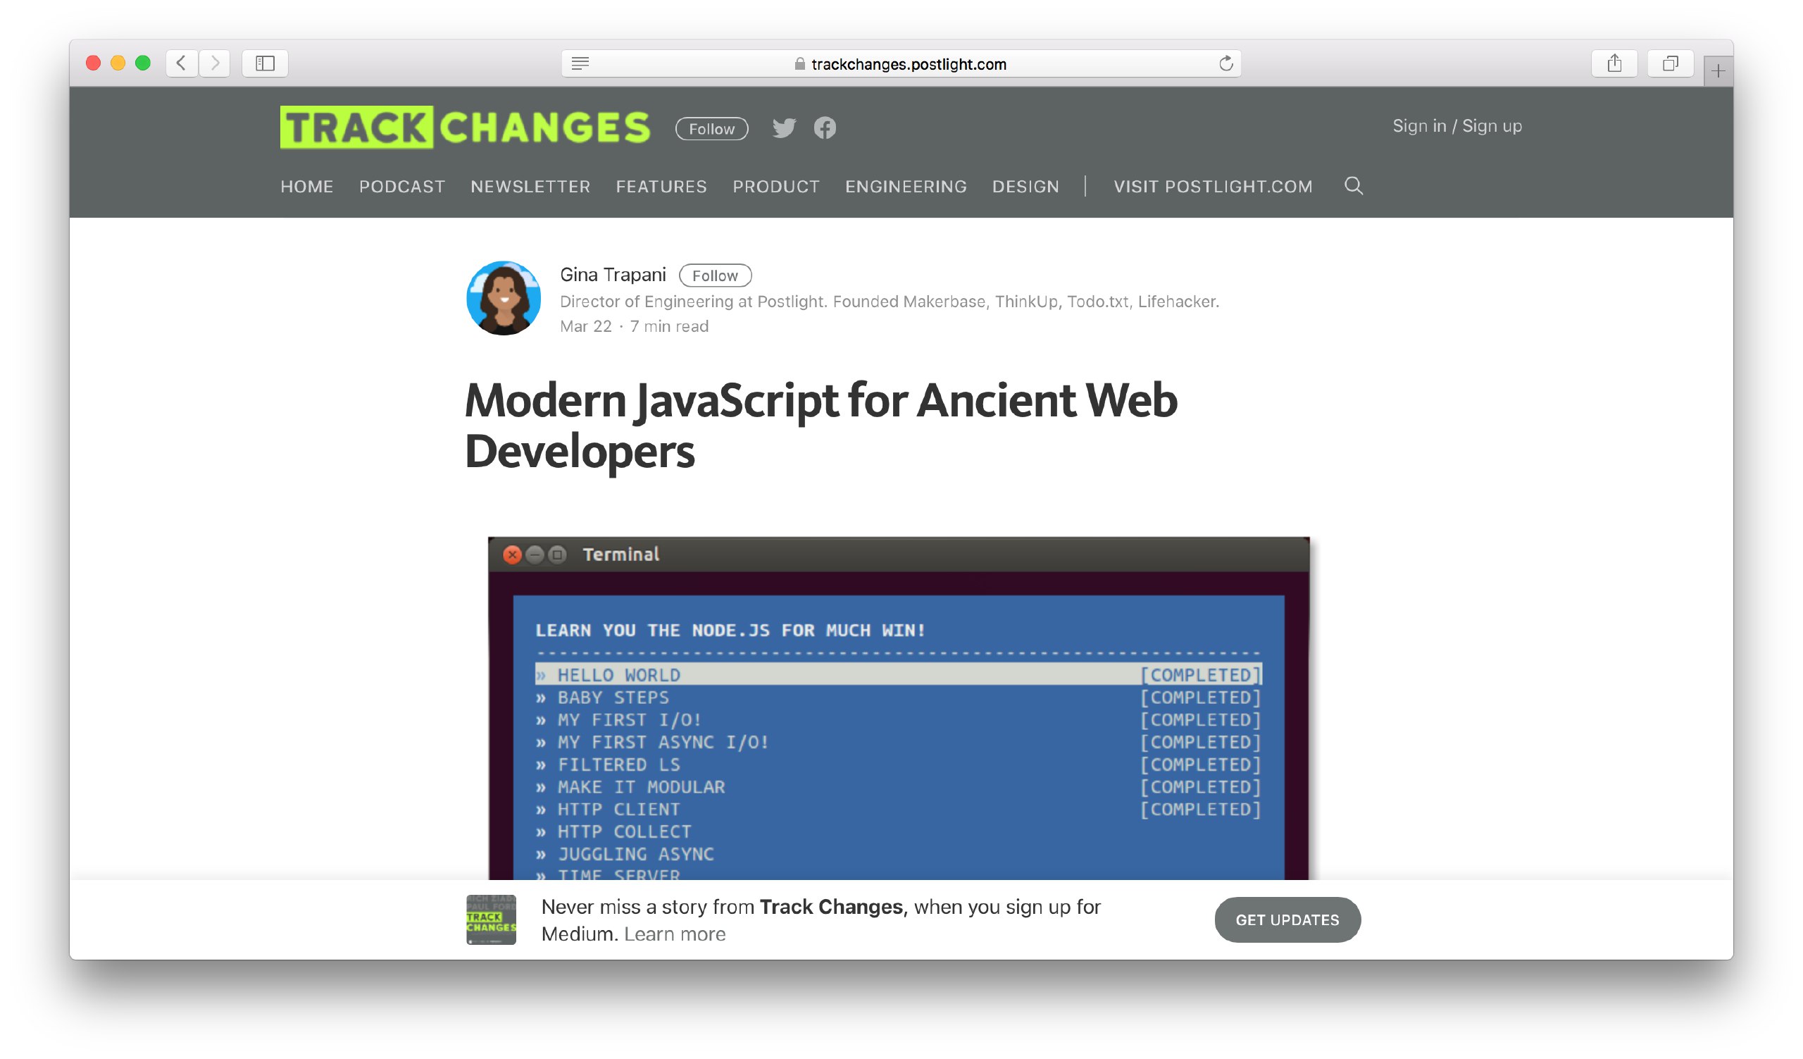The image size is (1803, 1059).
Task: Follow the Track Changes publication
Action: [x=712, y=129]
